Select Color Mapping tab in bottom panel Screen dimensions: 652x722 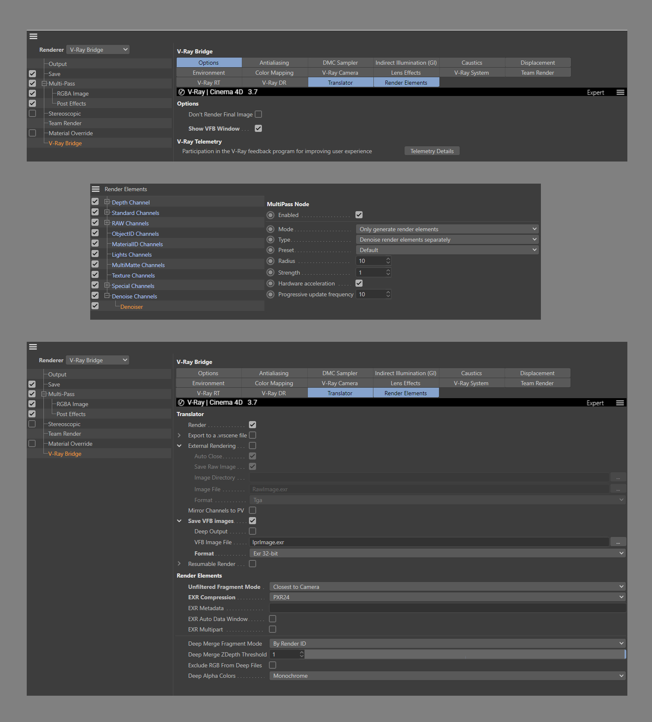click(x=274, y=383)
